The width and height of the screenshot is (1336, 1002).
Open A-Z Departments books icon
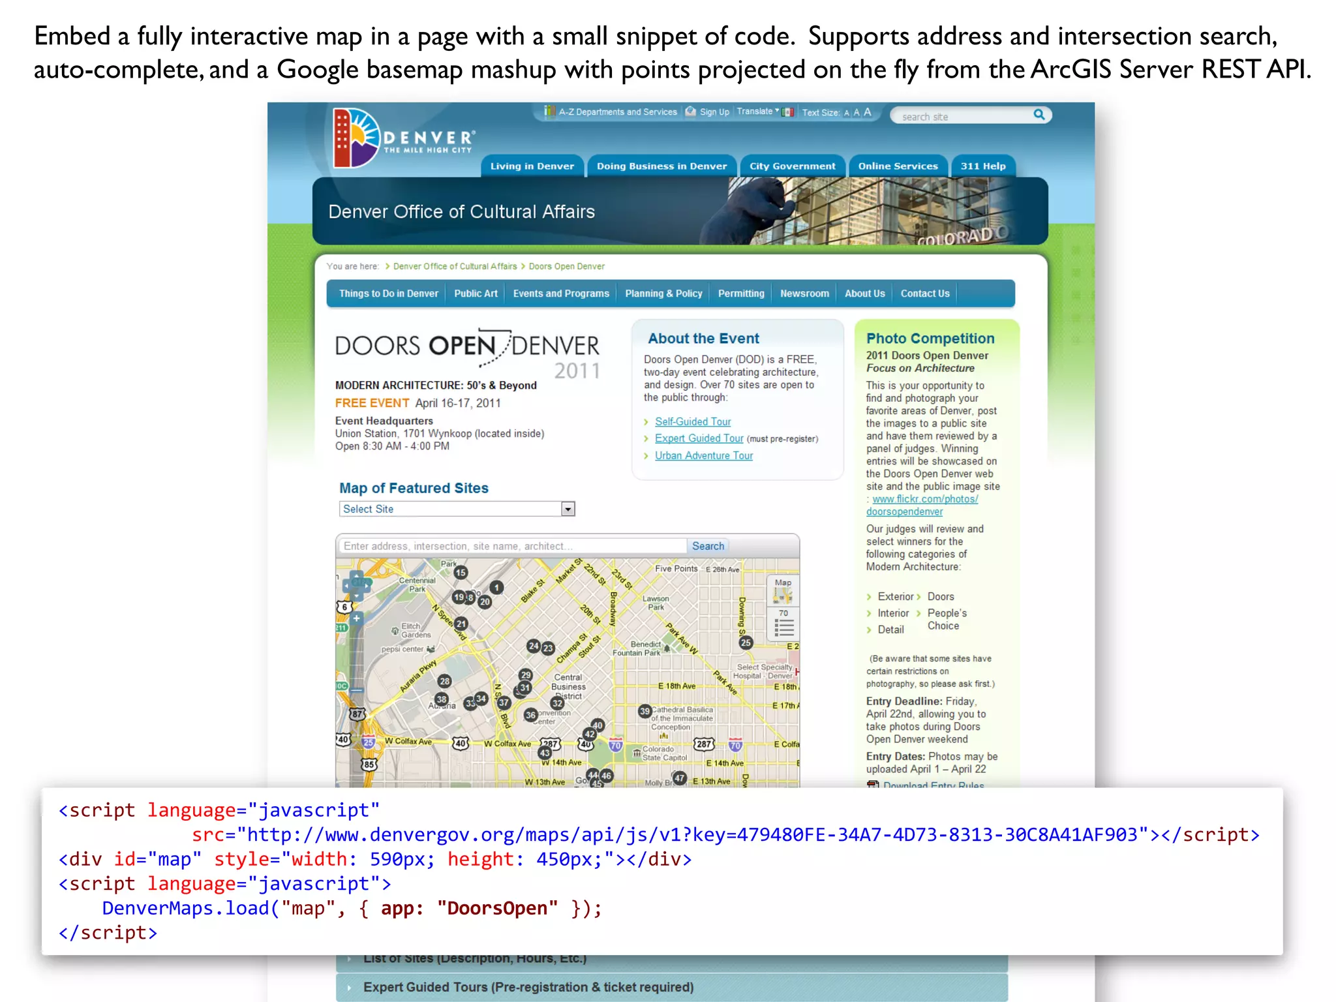point(550,112)
